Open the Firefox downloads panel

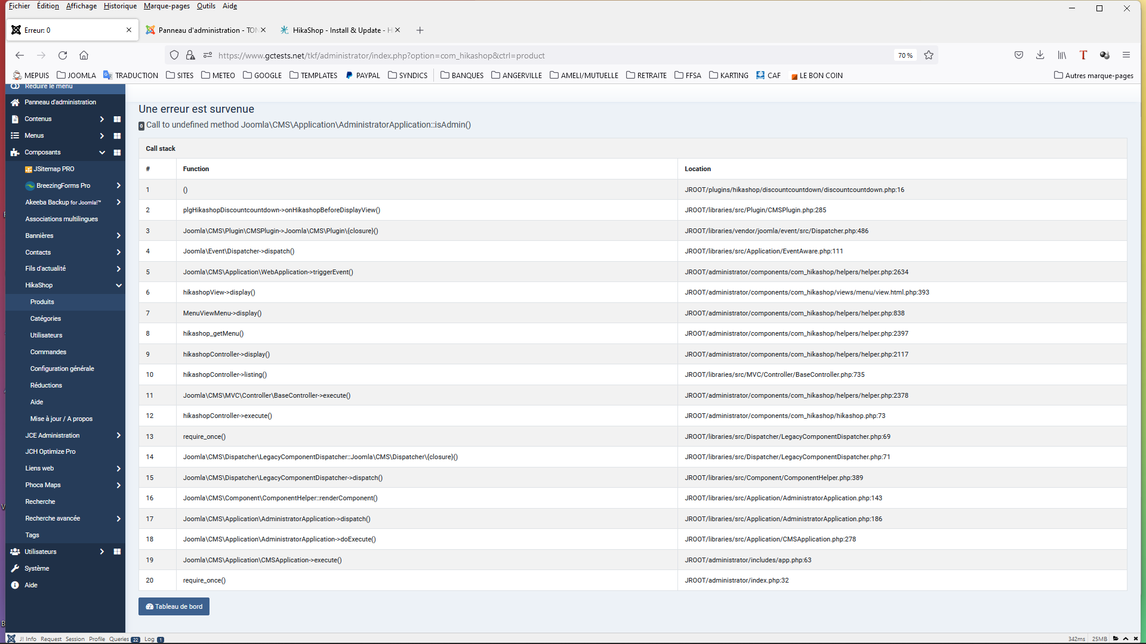pyautogui.click(x=1040, y=55)
